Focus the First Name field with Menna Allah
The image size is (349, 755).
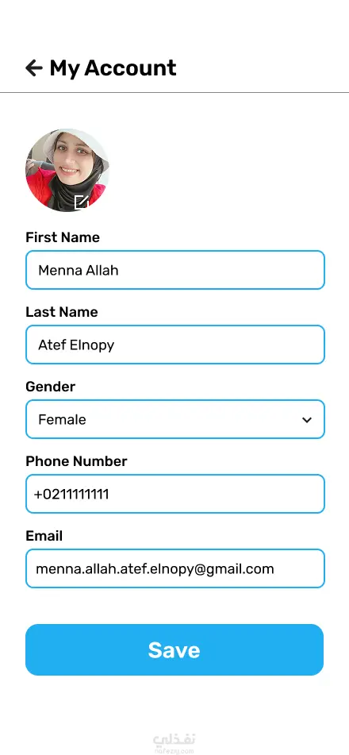click(x=175, y=270)
